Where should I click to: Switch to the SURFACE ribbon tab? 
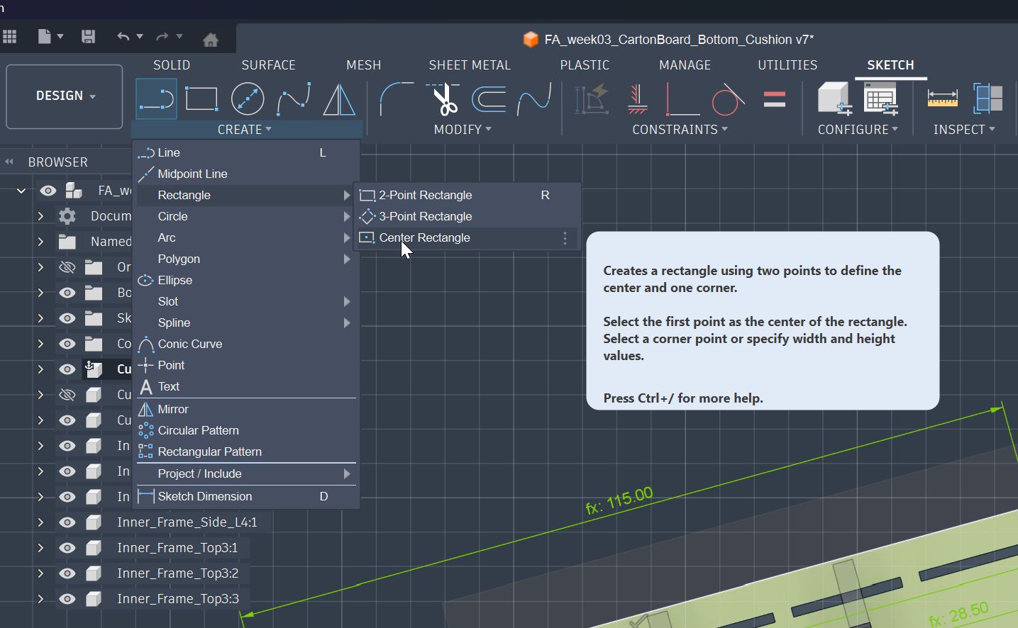pyautogui.click(x=268, y=65)
